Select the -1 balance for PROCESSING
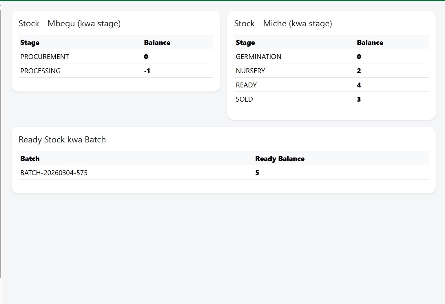445x304 pixels. [x=147, y=71]
